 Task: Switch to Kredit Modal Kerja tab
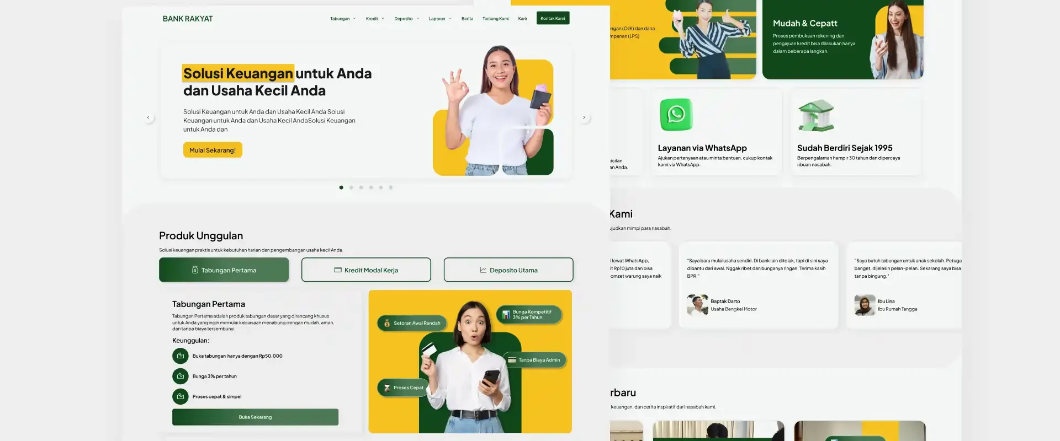[x=366, y=270]
